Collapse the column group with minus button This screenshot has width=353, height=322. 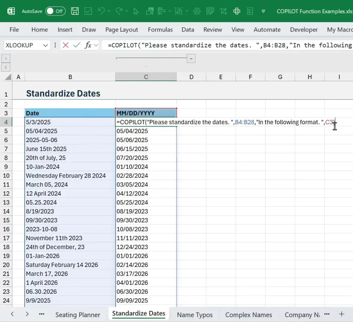pyautogui.click(x=191, y=58)
